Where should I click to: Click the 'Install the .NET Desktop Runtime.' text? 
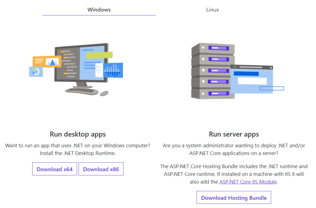pyautogui.click(x=78, y=153)
